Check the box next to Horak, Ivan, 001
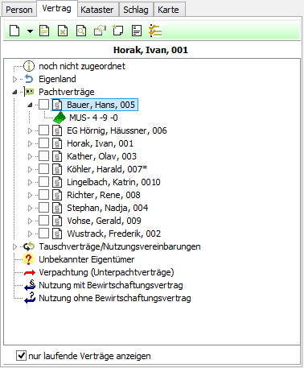 (x=43, y=143)
